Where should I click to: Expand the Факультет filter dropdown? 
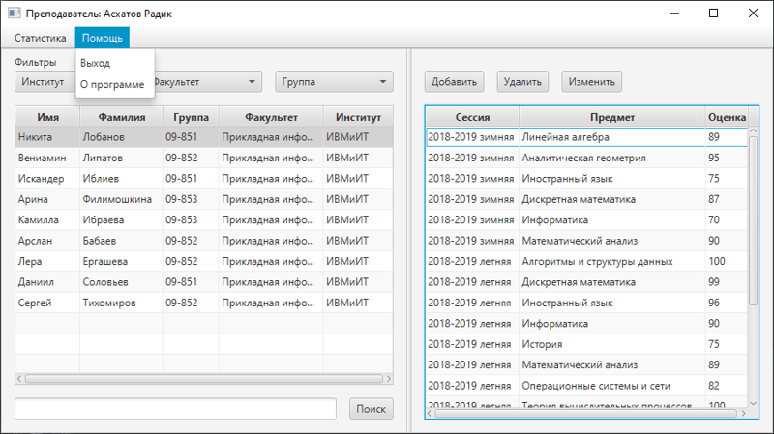pyautogui.click(x=205, y=82)
